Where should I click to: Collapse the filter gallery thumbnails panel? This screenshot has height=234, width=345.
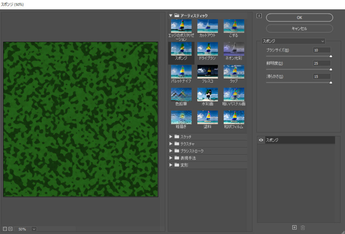(x=259, y=16)
